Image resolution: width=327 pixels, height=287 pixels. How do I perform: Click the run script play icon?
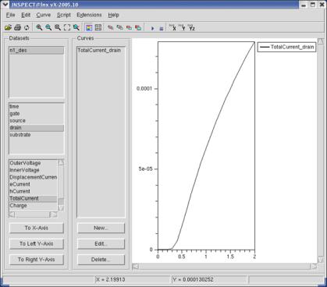pyautogui.click(x=153, y=28)
